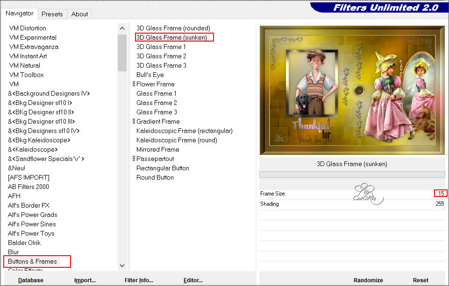The width and height of the screenshot is (449, 286).
Task: Choose the Gradient Frame filter
Action: (x=158, y=122)
